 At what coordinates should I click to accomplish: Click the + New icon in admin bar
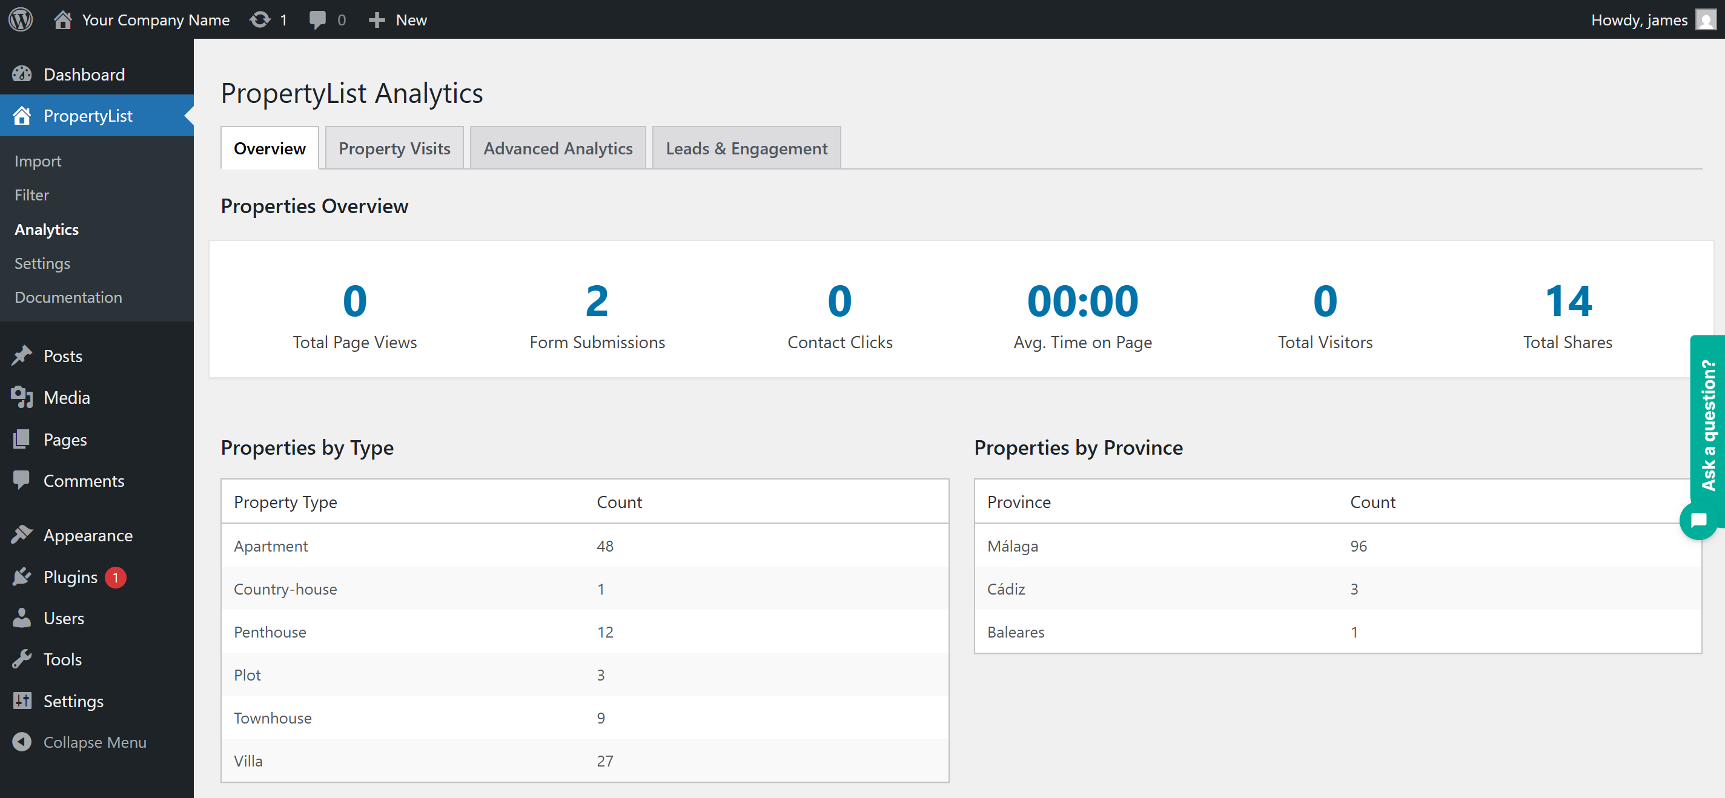[x=378, y=19]
